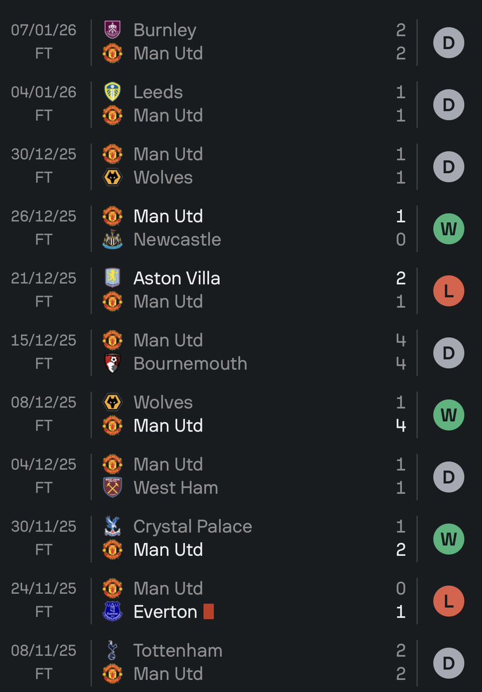Open the Bournemouth team name link
Viewport: 482px width, 692px height.
[190, 364]
